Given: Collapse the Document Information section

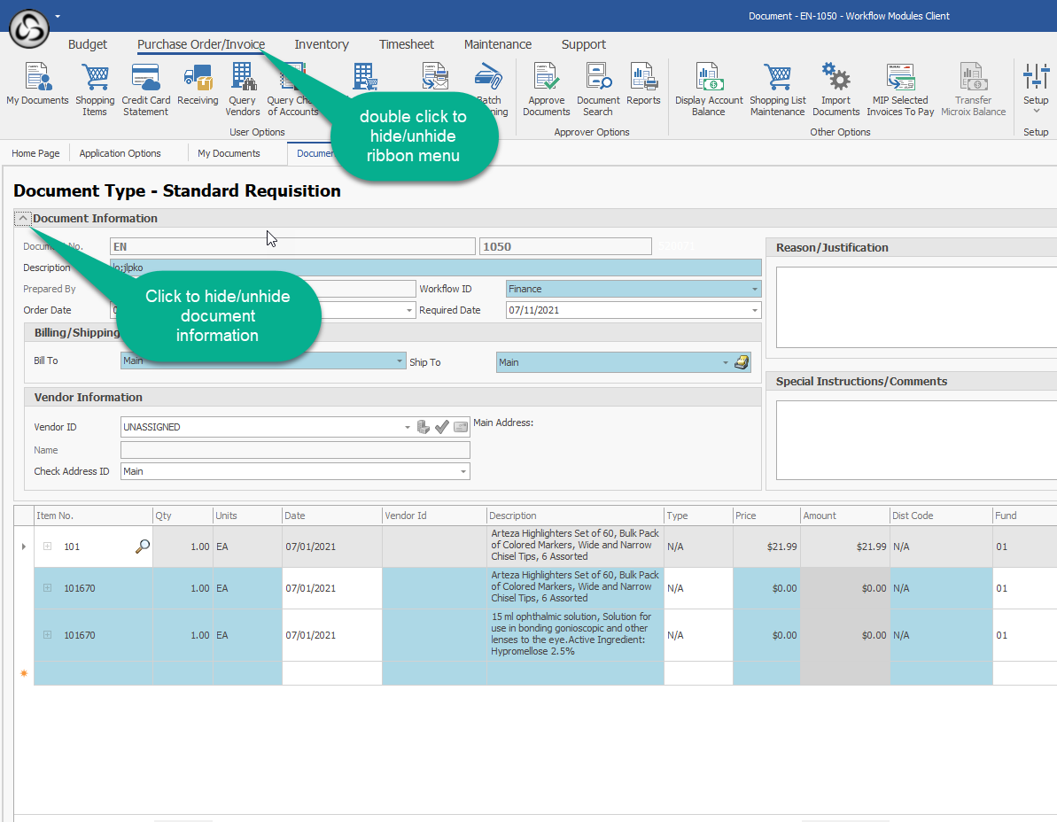Looking at the screenshot, I should pyautogui.click(x=23, y=219).
